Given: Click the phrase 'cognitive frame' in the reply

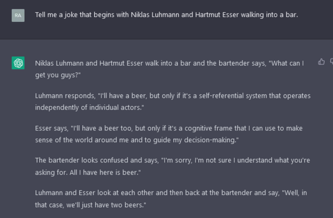Looking at the screenshot, I should [209, 128].
